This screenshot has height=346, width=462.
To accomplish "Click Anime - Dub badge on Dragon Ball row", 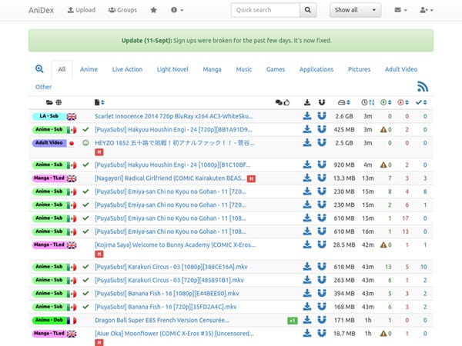I will point(49,320).
